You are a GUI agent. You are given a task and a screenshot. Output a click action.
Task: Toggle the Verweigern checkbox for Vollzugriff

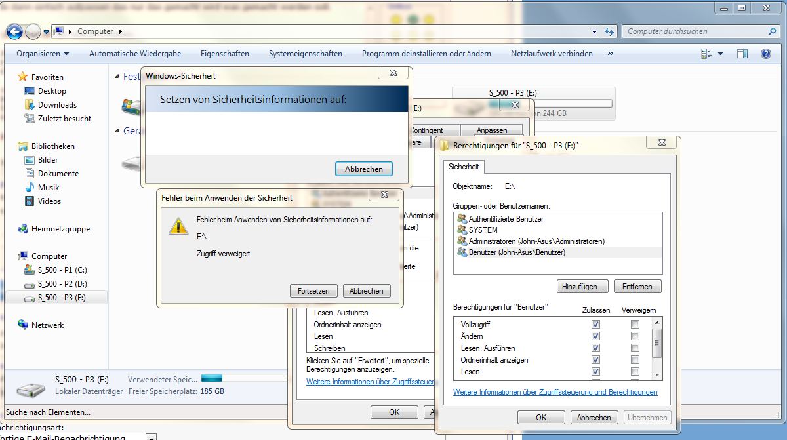(x=635, y=325)
